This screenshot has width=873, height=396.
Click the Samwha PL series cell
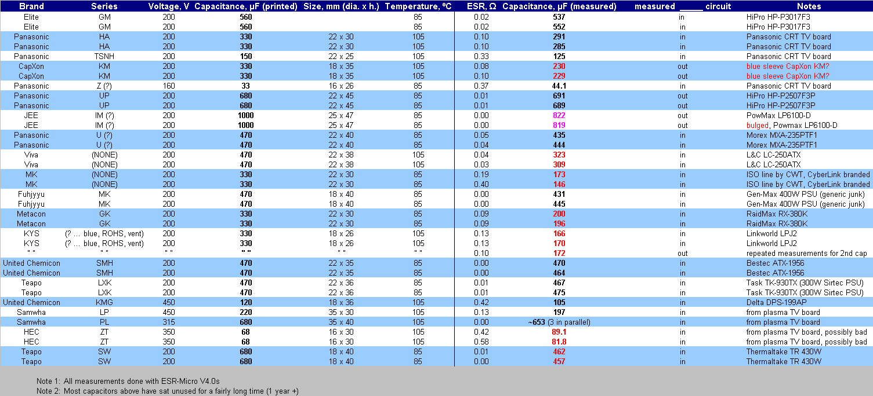(x=104, y=322)
